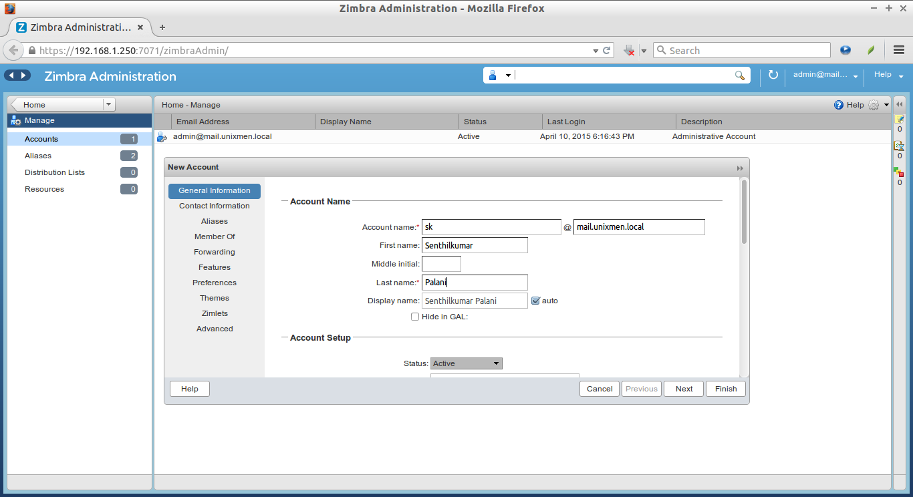The width and height of the screenshot is (913, 497).
Task: Click Firefox back navigation button
Action: click(13, 51)
